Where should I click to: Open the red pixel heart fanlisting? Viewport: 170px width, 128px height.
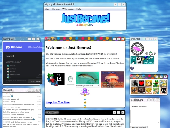[x=141, y=83]
